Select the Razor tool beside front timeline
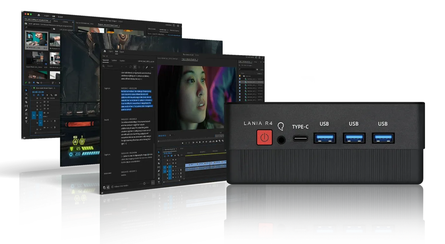 pos(159,163)
